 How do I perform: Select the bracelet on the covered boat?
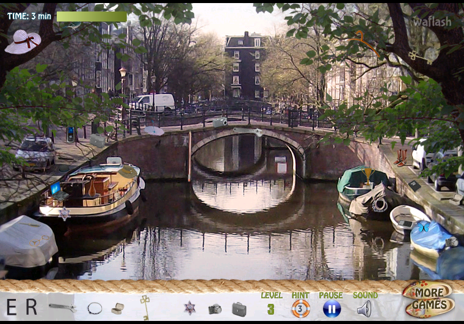coord(380,204)
